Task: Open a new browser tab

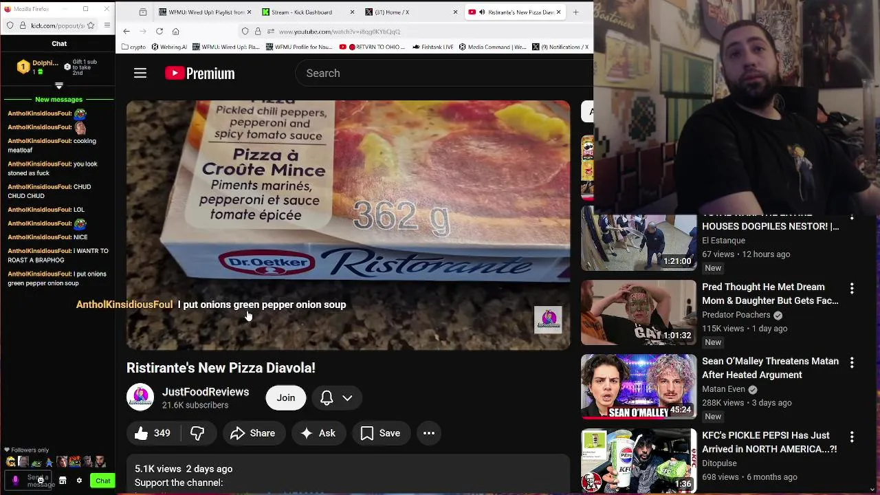Action: [x=576, y=12]
